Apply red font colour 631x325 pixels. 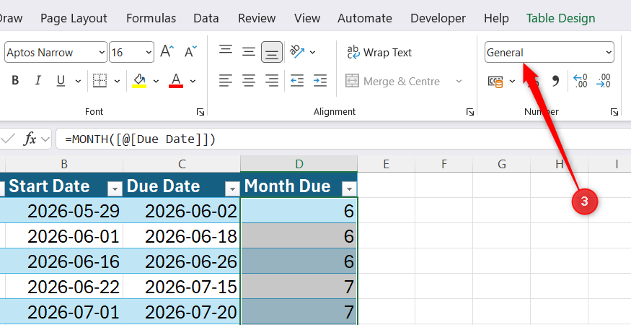coord(176,81)
